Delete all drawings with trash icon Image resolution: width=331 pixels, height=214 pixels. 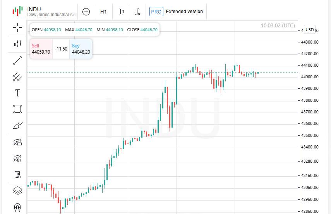(17, 175)
